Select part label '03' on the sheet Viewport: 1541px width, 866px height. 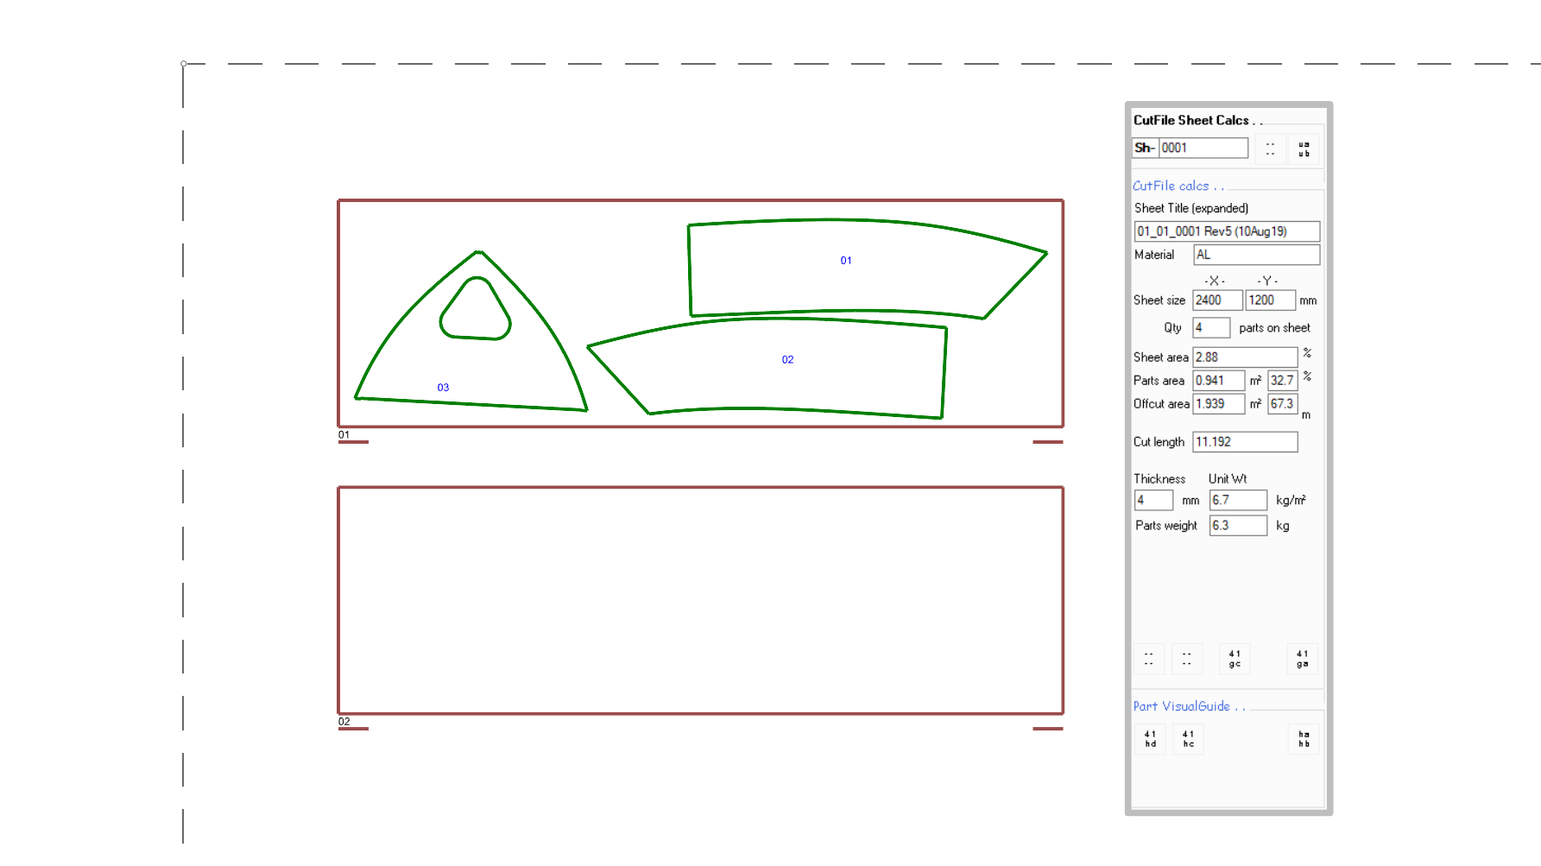click(x=443, y=388)
